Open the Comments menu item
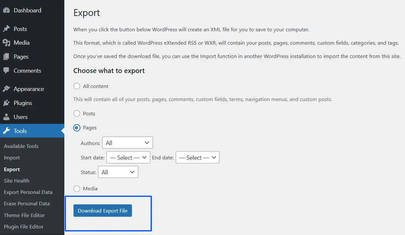This screenshot has width=405, height=235. (x=32, y=71)
